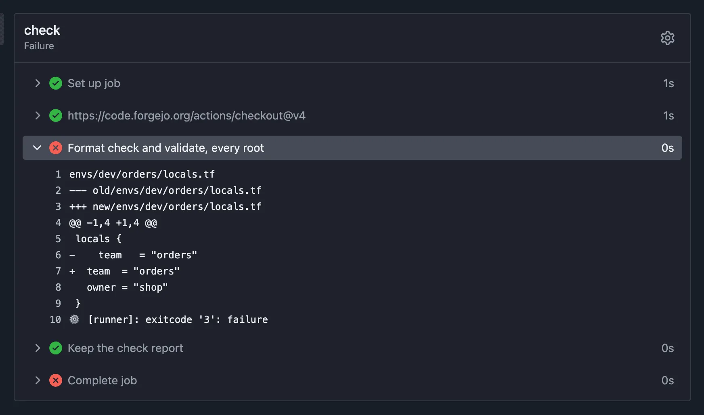Viewport: 704px width, 415px height.
Task: Click the 'owner = "shop"' log line
Action: [127, 287]
